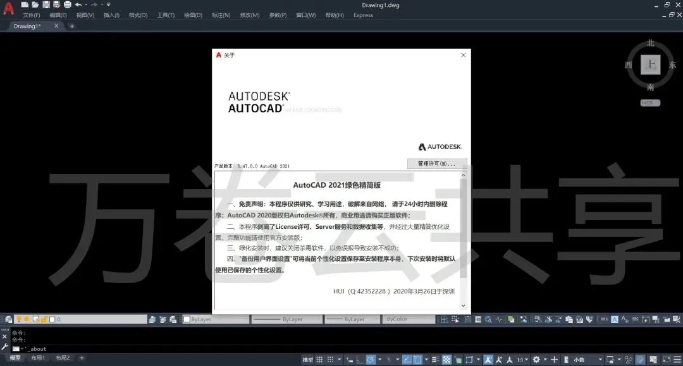Open the 修改(M) menu
683x366 pixels.
coord(250,15)
